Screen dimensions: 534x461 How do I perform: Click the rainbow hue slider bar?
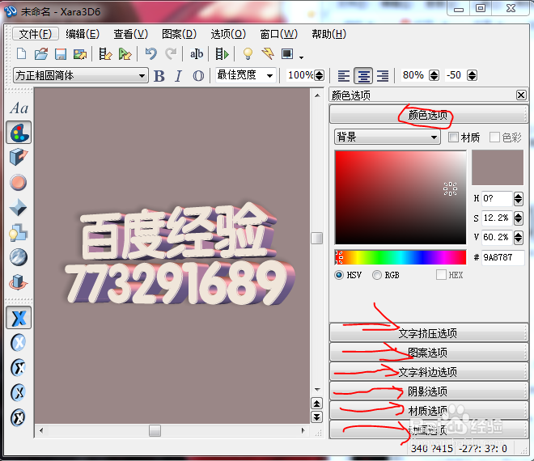pyautogui.click(x=400, y=257)
